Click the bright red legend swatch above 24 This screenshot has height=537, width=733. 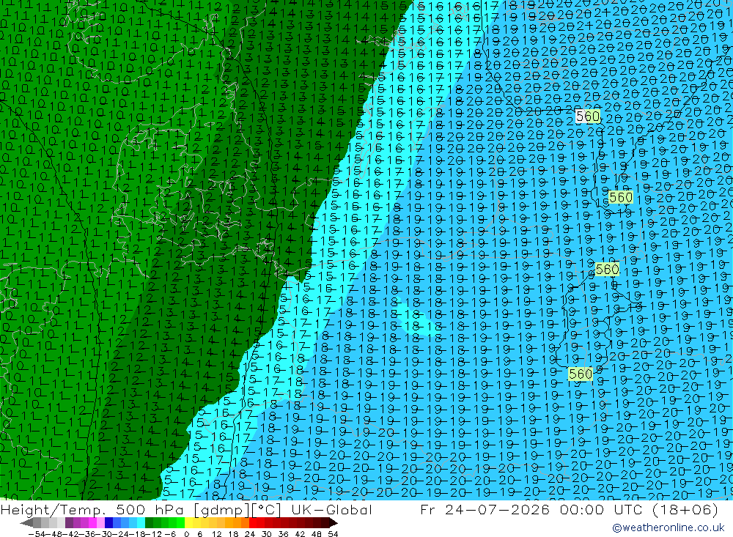click(x=253, y=522)
